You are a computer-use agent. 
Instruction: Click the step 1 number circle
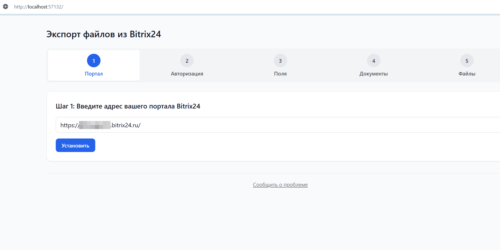click(x=94, y=61)
